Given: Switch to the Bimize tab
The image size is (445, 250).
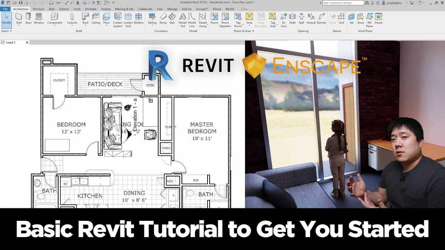Looking at the screenshot, I should [217, 9].
